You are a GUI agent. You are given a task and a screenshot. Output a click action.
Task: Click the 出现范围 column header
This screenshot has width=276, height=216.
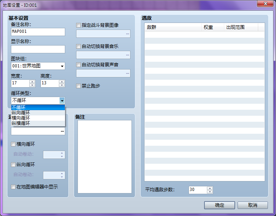pyautogui.click(x=241, y=27)
